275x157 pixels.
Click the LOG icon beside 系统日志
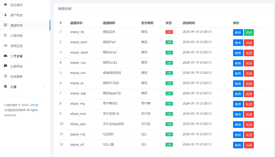tap(5, 45)
